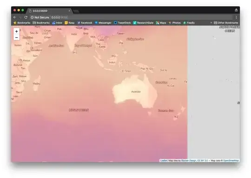Click the India label on map

(74, 34)
